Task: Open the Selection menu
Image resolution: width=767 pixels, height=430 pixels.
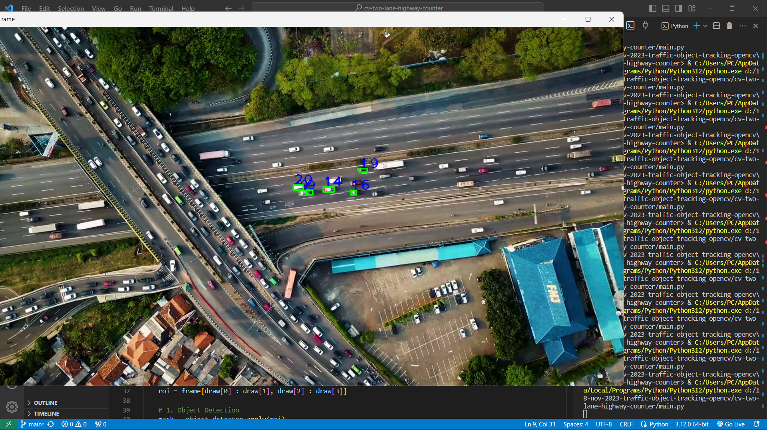Action: pyautogui.click(x=71, y=8)
